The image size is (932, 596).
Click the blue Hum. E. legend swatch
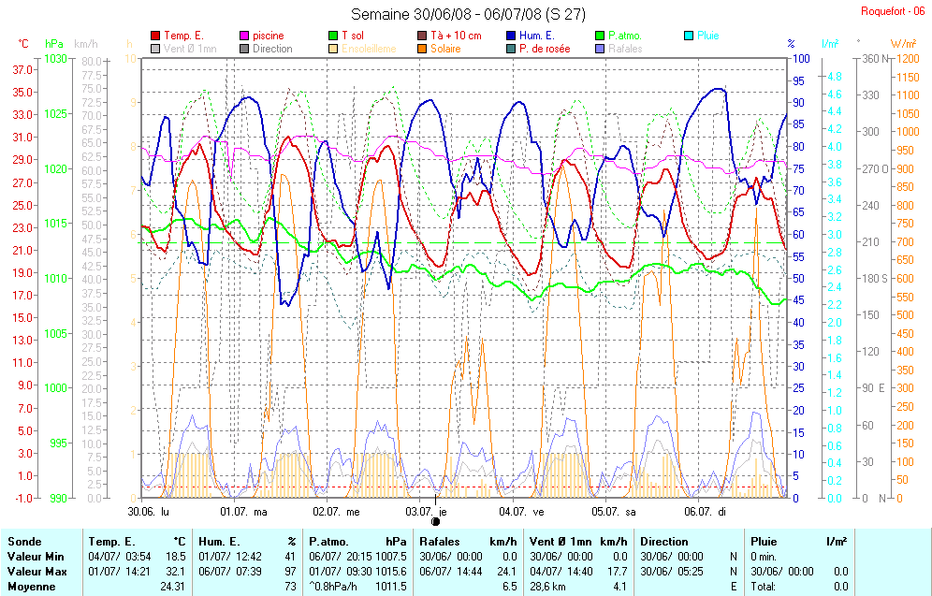pos(511,36)
